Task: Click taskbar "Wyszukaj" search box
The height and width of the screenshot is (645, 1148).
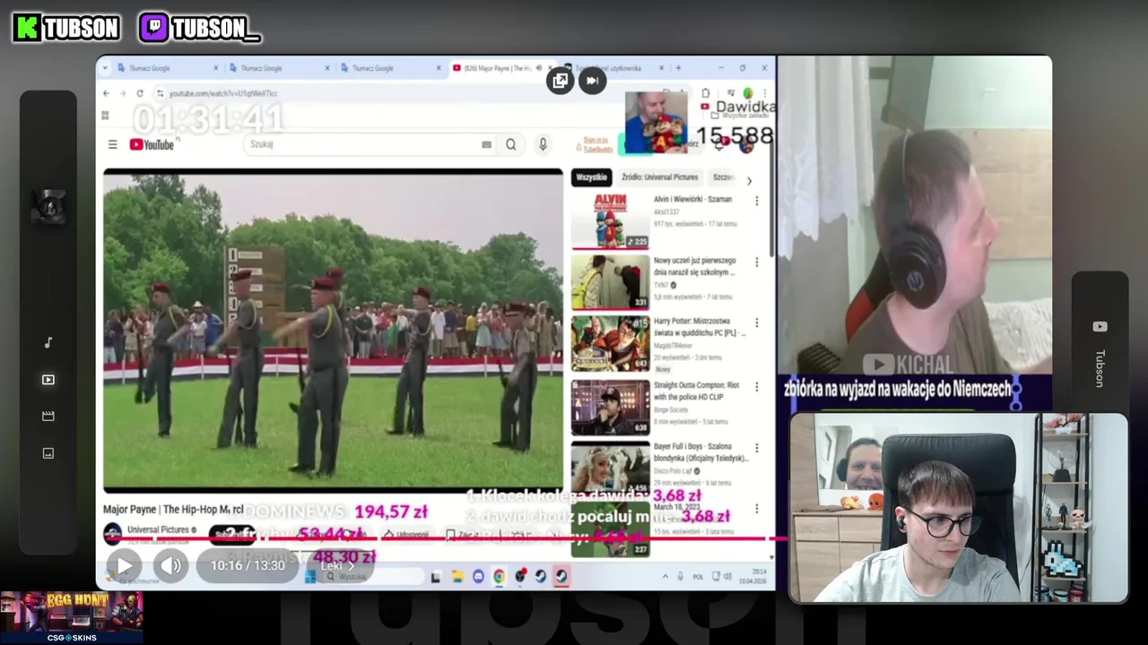Action: (372, 577)
